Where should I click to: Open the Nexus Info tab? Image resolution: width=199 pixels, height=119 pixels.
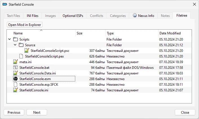point(143,16)
